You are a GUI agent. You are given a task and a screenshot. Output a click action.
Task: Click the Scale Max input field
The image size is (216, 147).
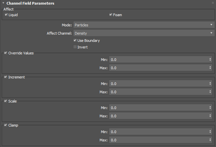tap(159, 116)
